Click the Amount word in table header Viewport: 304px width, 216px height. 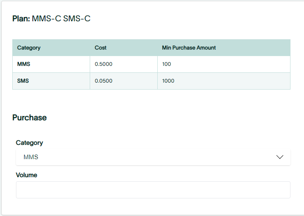[206, 47]
